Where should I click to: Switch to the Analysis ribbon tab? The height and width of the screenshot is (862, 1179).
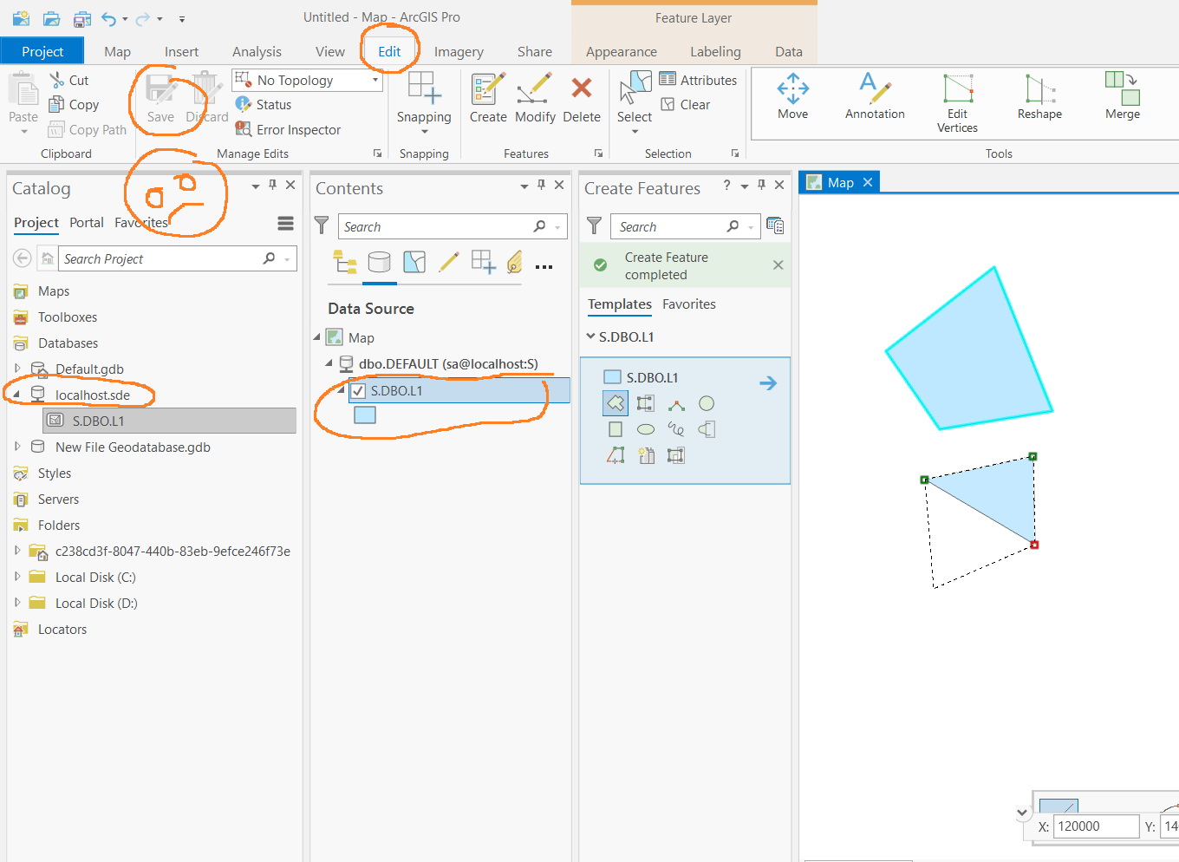pos(257,51)
